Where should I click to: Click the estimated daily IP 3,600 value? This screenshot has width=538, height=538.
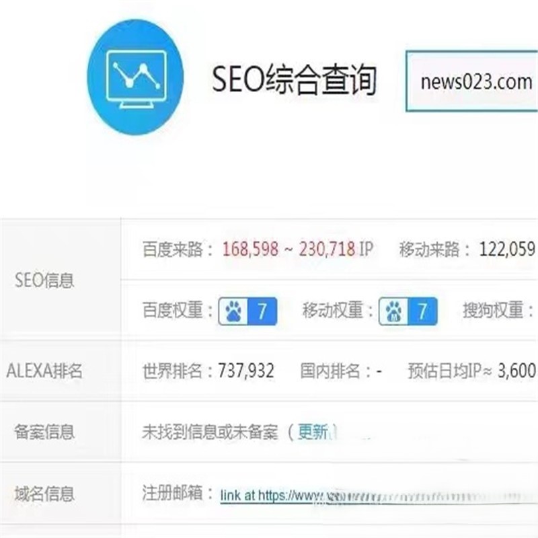click(x=516, y=371)
